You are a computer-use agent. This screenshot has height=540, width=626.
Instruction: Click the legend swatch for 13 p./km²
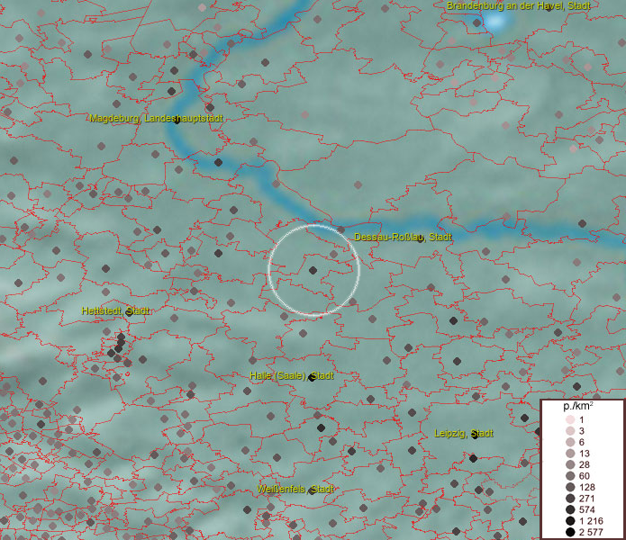[570, 454]
